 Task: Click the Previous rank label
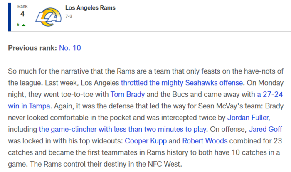[x=32, y=48]
